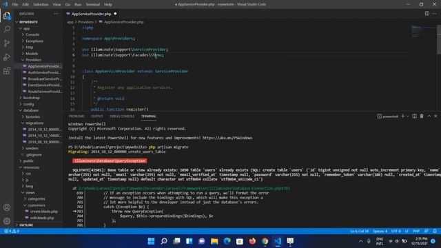Select the AppServiceProvider.php editor tab
The image size is (441, 248).
92,14
